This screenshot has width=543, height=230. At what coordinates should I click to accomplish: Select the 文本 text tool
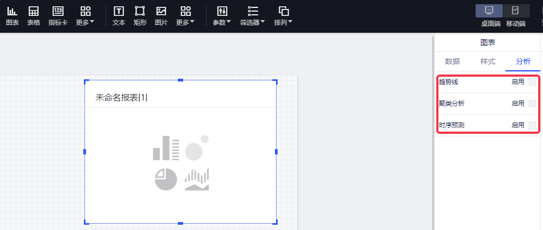click(x=119, y=15)
